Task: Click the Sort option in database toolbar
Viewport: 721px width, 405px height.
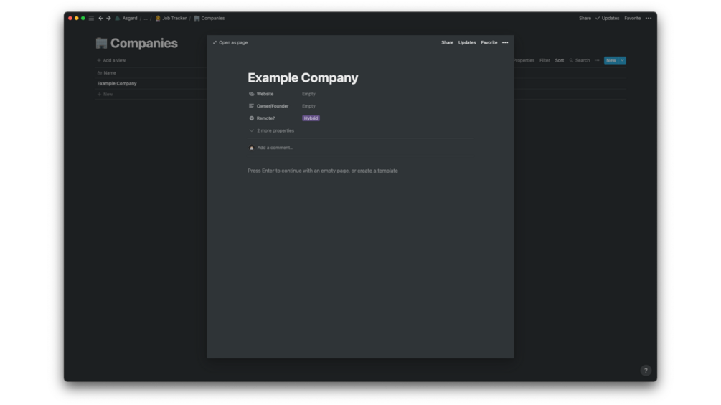Action: tap(560, 61)
